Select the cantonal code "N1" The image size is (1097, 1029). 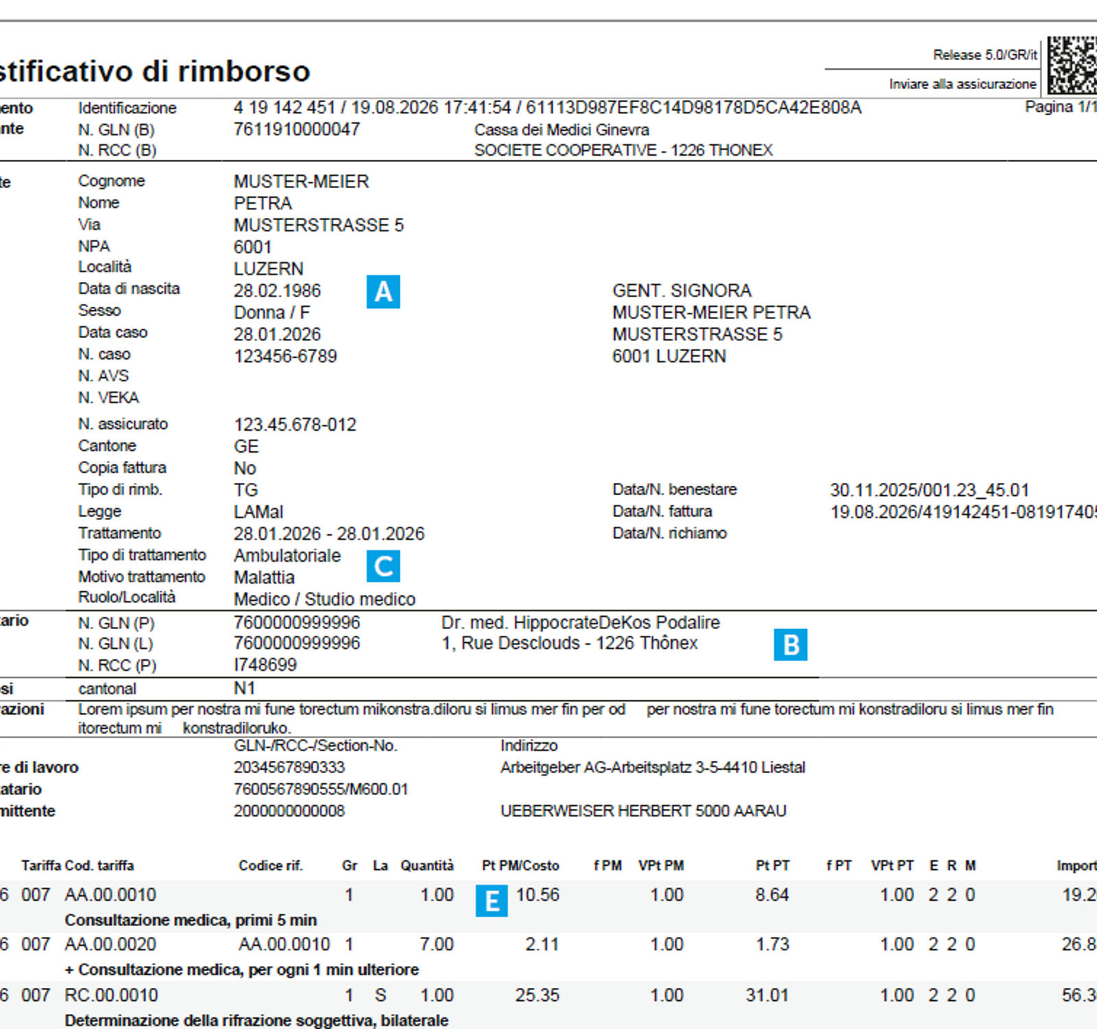(244, 689)
